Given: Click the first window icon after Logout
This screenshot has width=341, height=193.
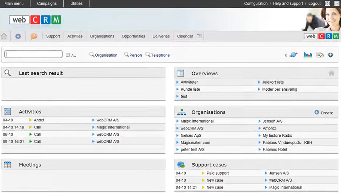Looking at the screenshot, I should (x=327, y=4).
